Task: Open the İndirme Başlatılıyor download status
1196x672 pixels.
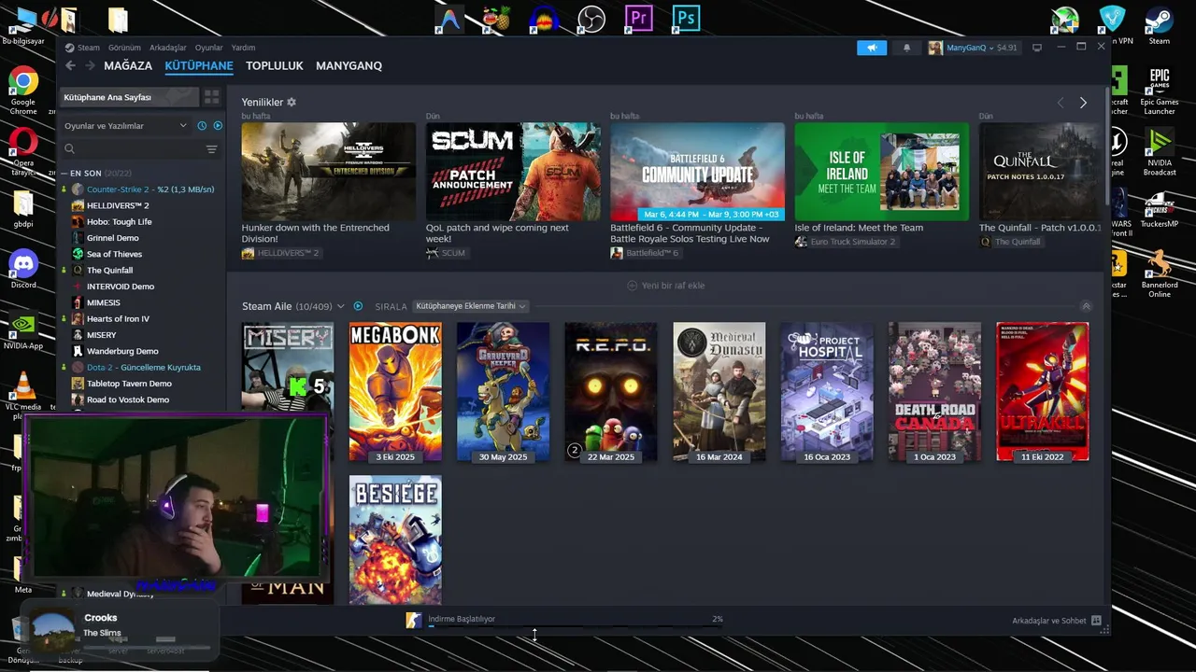Action: [461, 619]
